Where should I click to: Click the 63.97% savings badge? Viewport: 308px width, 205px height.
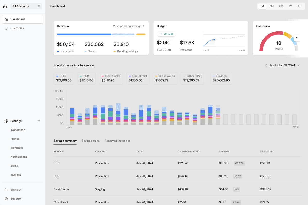pos(239,163)
